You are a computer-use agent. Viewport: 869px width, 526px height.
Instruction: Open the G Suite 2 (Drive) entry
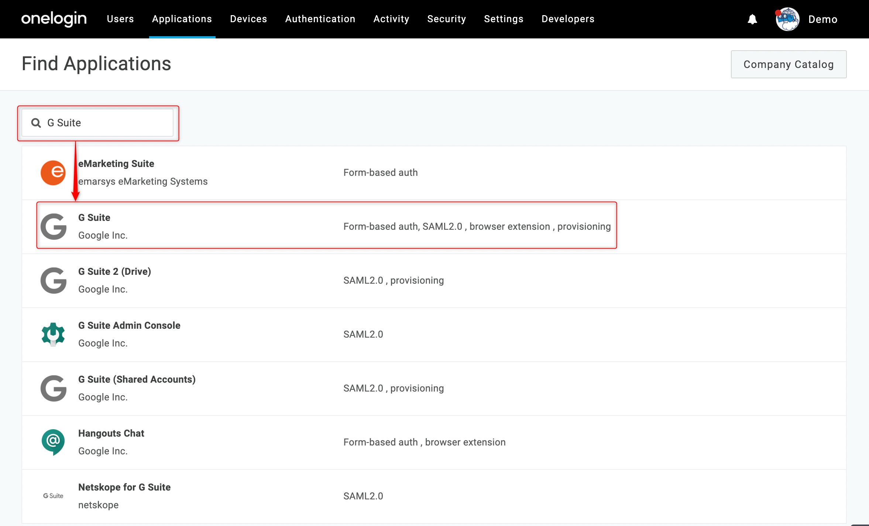pyautogui.click(x=434, y=280)
